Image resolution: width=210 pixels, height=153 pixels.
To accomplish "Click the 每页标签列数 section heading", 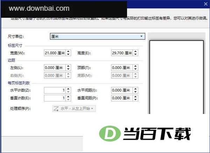I will click(x=19, y=83).
